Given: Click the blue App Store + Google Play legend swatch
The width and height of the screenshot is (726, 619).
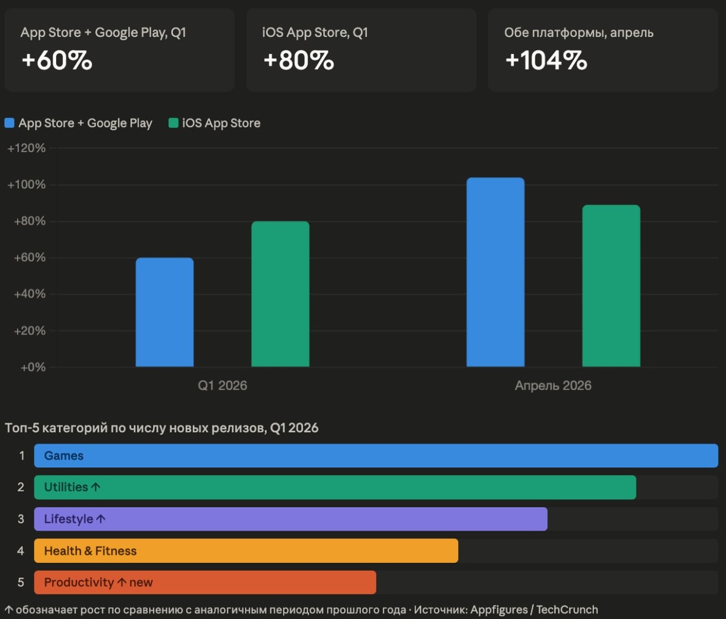Looking at the screenshot, I should (x=9, y=123).
